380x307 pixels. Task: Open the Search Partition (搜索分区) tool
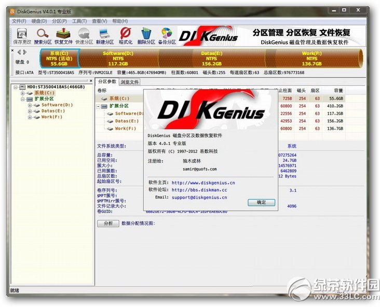[43, 36]
